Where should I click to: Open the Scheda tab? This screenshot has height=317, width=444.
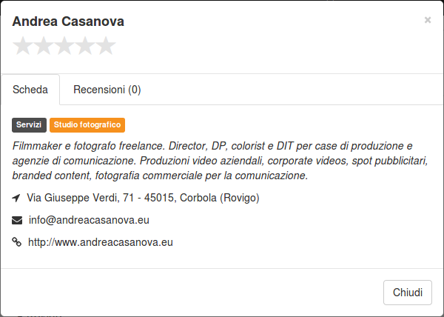30,90
